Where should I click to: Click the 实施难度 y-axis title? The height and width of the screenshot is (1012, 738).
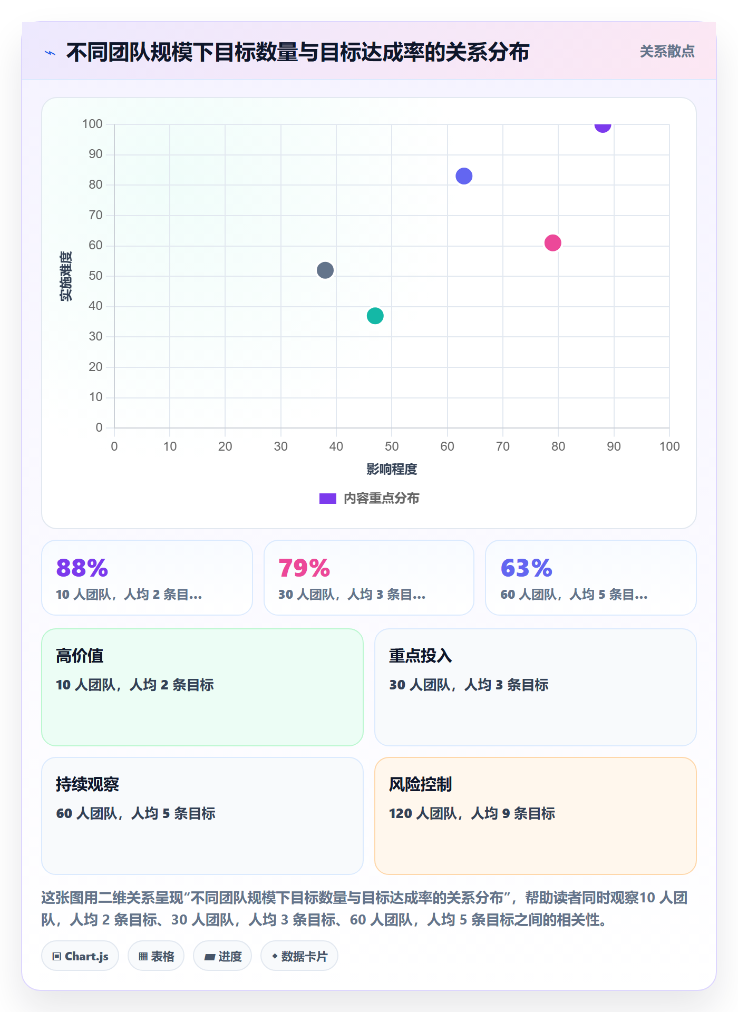66,276
